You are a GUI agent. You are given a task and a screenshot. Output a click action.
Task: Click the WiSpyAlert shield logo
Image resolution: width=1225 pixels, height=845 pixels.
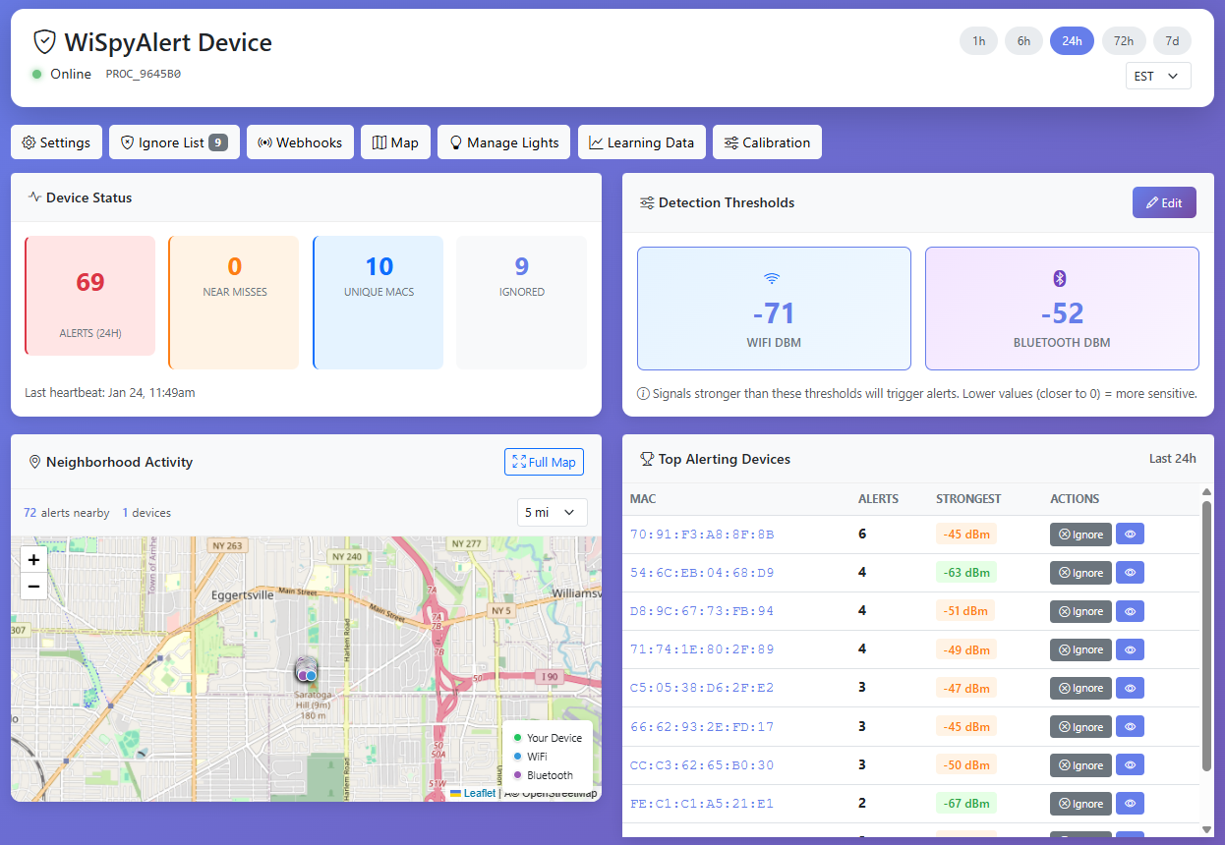pos(43,42)
